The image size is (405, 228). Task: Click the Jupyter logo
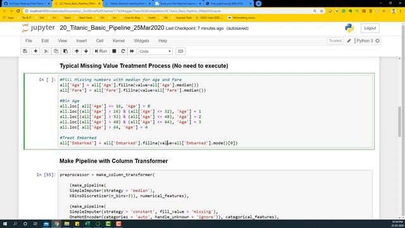tap(38, 28)
